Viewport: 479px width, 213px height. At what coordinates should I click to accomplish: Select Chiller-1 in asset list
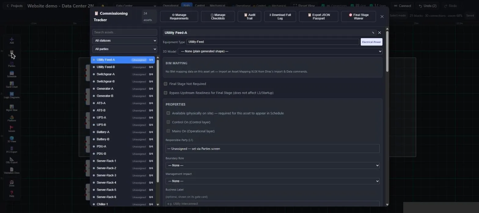click(123, 204)
